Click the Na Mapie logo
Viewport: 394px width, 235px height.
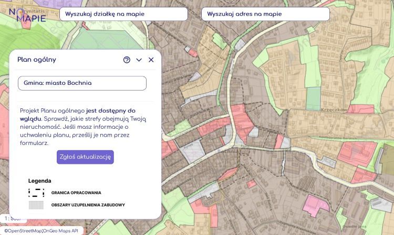coord(27,15)
